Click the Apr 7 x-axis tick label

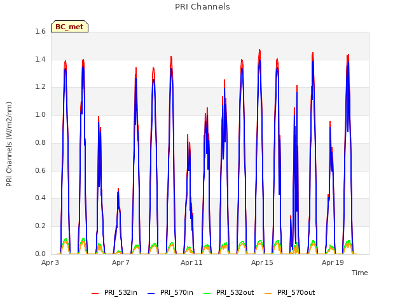tap(121, 262)
